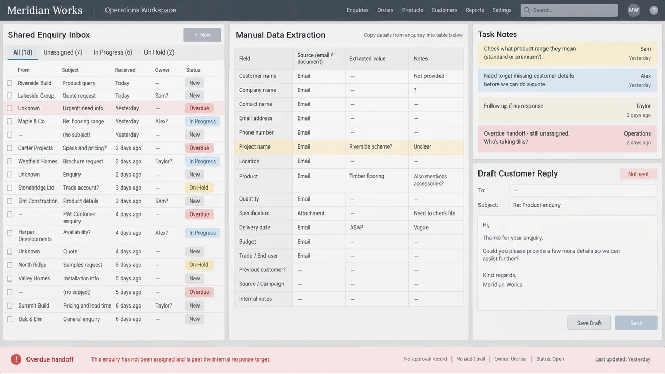Image resolution: width=665 pixels, height=374 pixels.
Task: Go to Orders in top navigation
Action: [x=385, y=10]
